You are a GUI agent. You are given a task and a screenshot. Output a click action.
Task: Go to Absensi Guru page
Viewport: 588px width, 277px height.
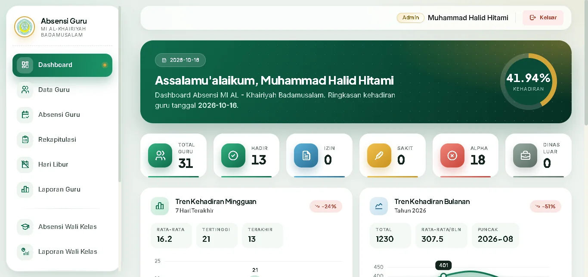[62, 115]
